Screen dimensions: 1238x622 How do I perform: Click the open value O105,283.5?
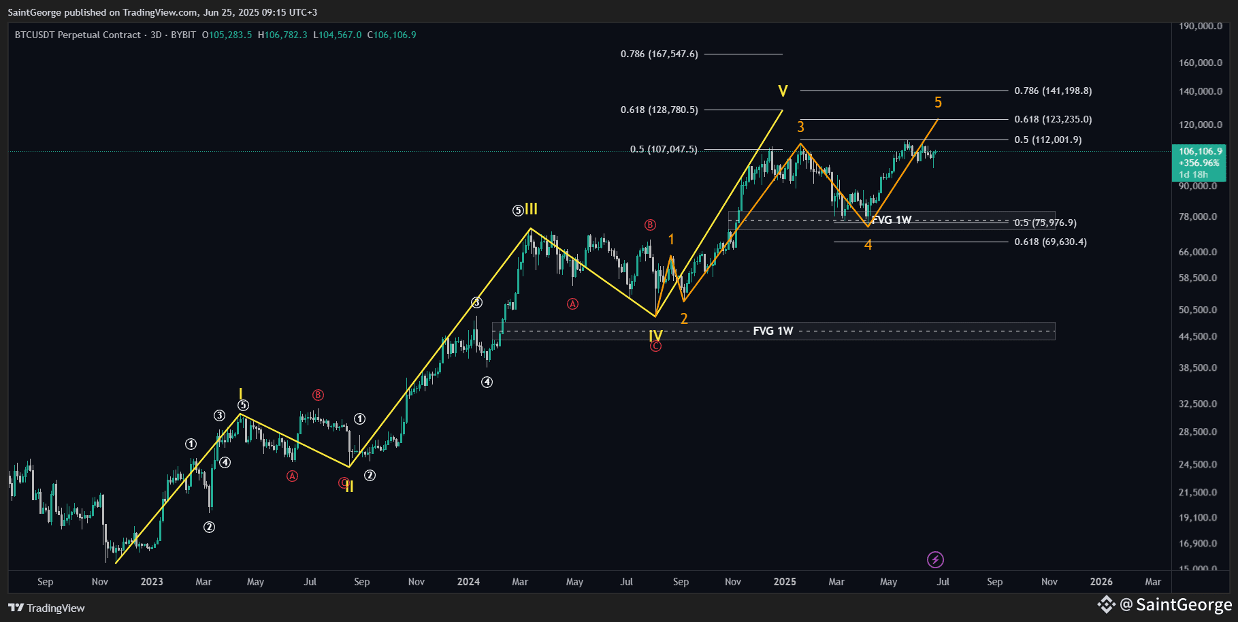[227, 35]
